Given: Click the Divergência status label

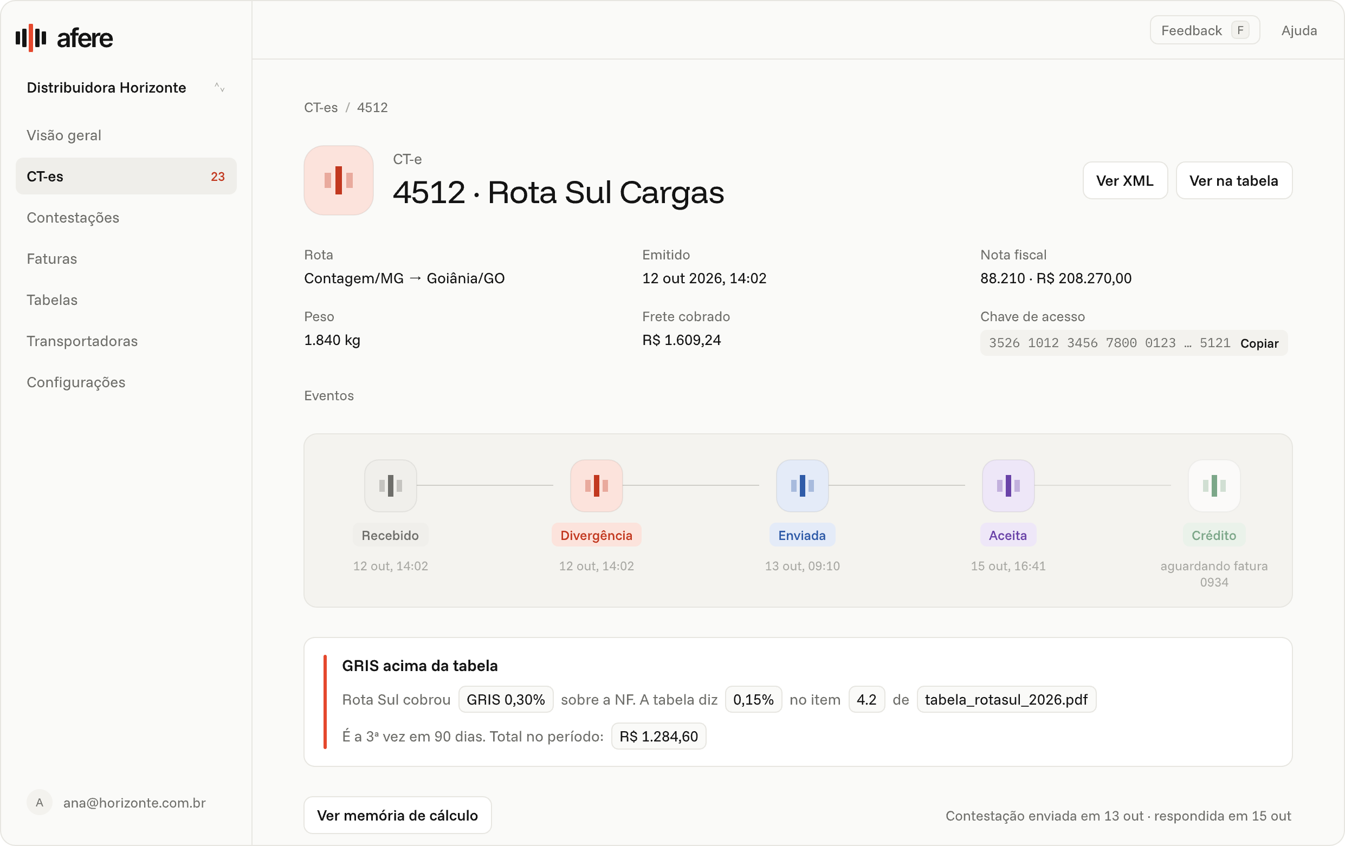Looking at the screenshot, I should (597, 535).
